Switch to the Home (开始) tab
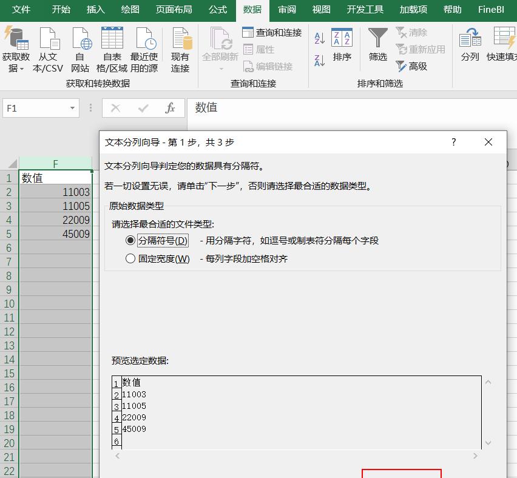This screenshot has height=478, width=517. 61,10
